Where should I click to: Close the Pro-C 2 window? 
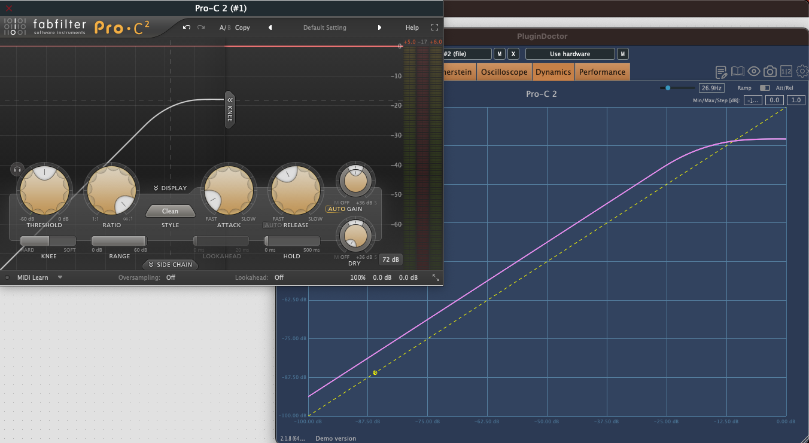tap(8, 8)
